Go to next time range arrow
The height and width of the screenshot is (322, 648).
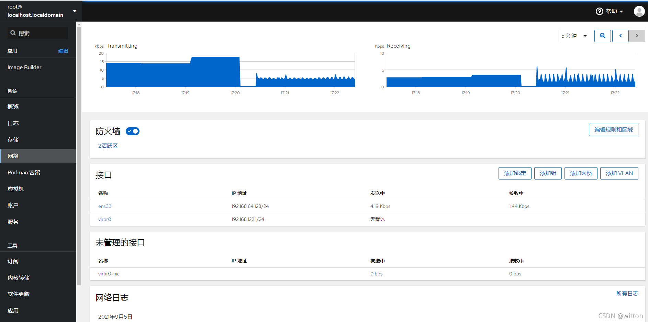637,36
